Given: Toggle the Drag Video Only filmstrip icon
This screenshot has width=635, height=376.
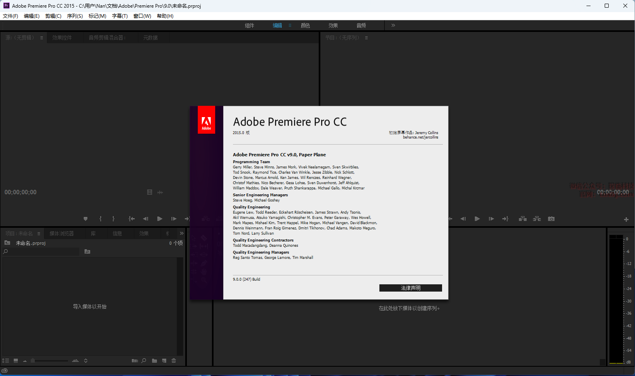Looking at the screenshot, I should point(150,192).
